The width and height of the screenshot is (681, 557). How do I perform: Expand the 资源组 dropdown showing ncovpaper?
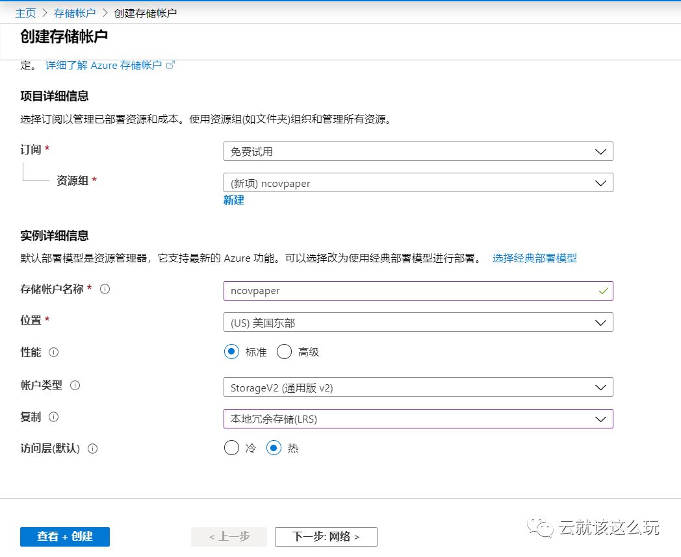tap(418, 182)
